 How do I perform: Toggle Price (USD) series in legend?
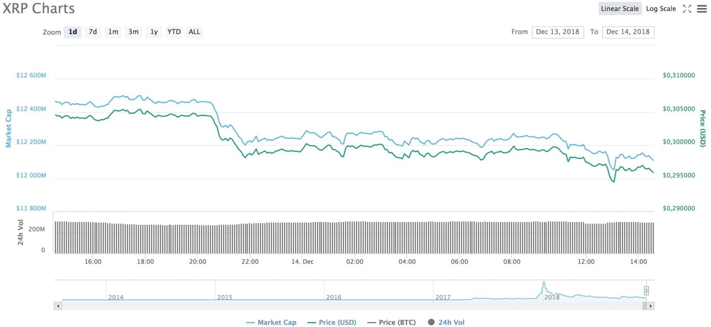pos(332,323)
